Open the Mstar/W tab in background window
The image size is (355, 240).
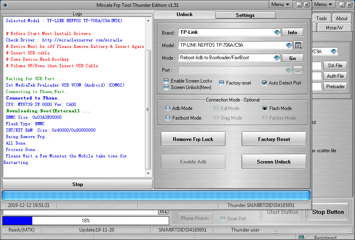[334, 27]
